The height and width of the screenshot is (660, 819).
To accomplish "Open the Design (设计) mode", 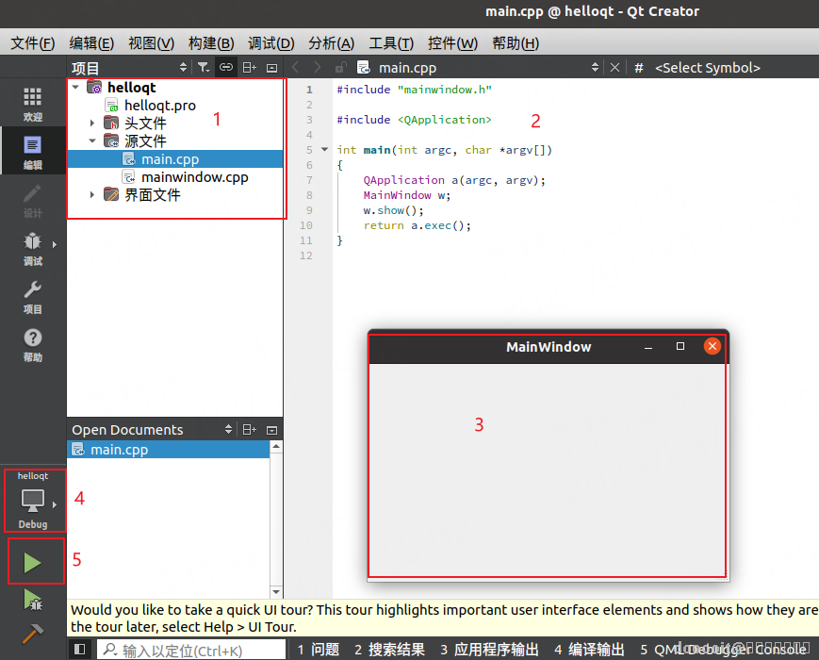I will 32,200.
